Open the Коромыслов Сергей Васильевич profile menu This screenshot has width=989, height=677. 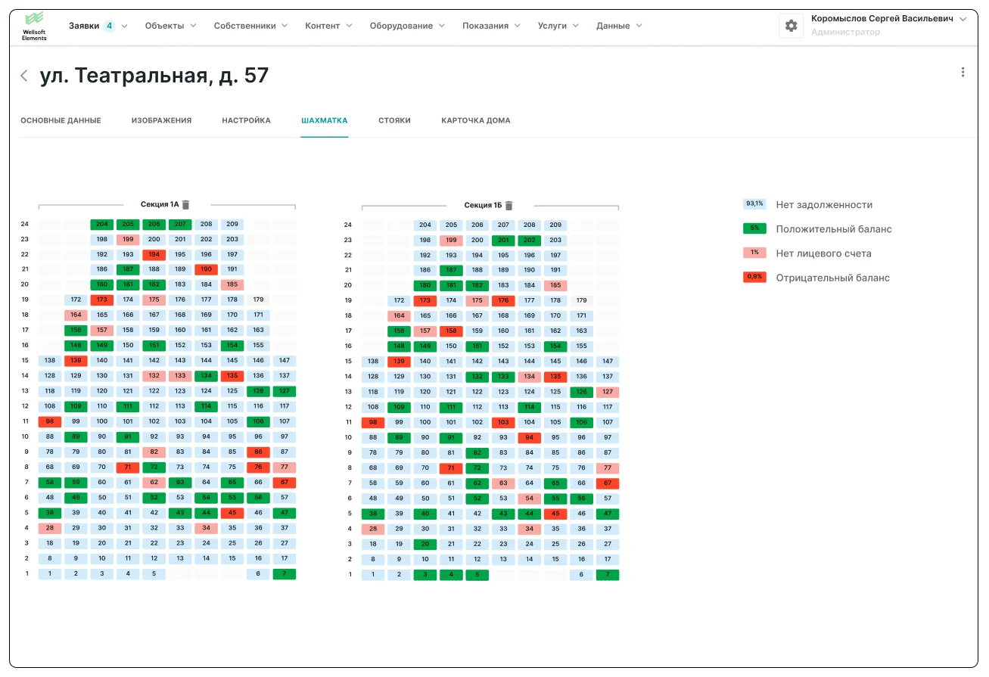(x=888, y=25)
